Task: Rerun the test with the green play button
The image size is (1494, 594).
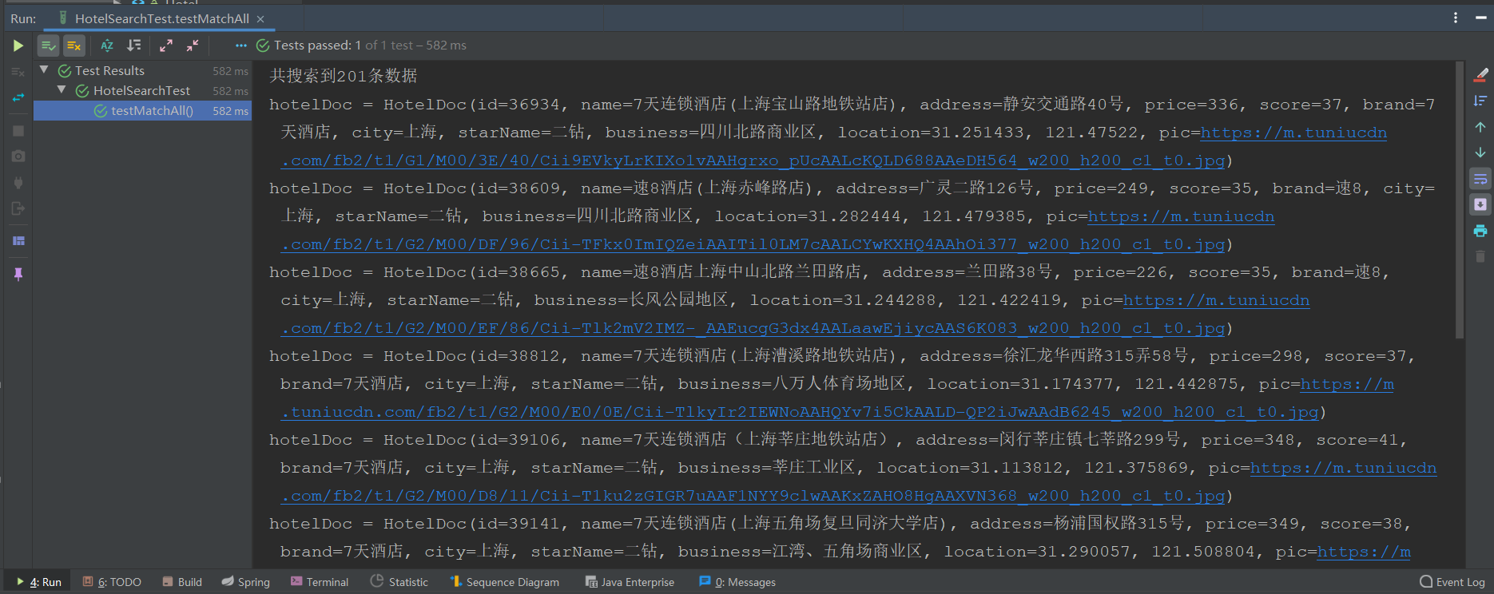Action: tap(18, 46)
